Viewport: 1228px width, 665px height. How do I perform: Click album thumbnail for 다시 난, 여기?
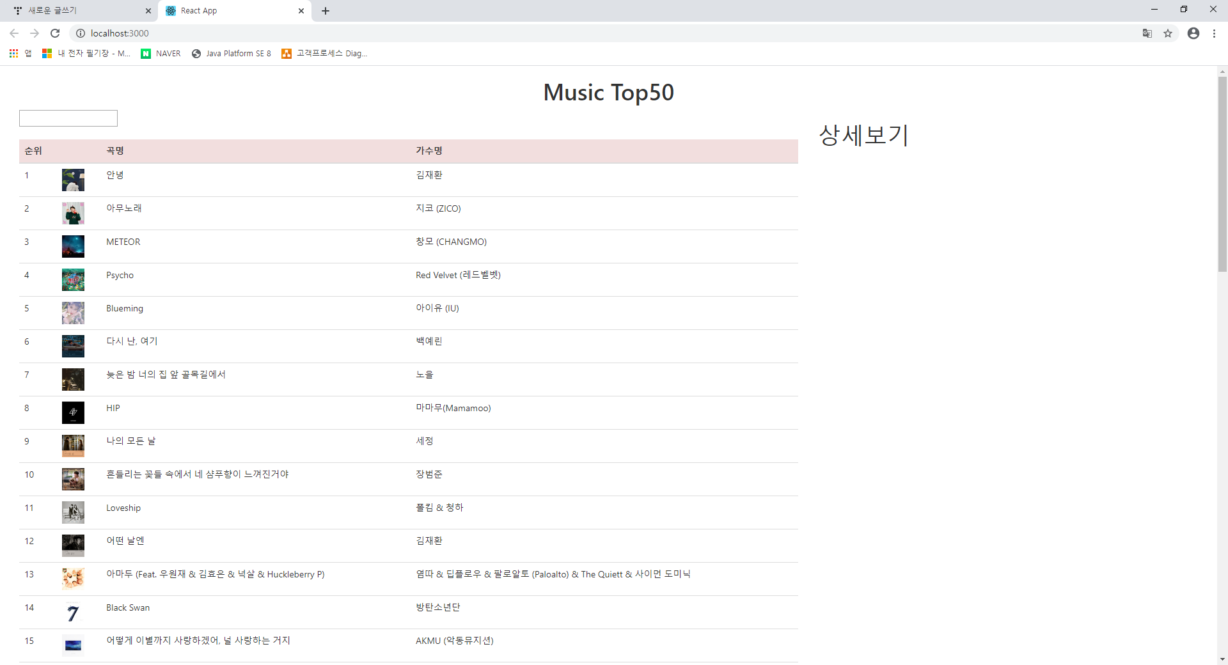pos(73,347)
